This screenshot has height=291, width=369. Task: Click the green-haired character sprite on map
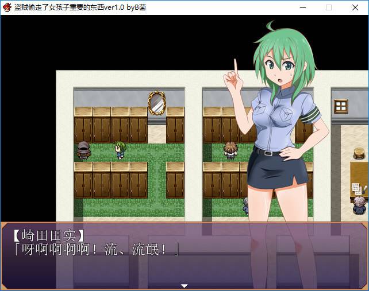[x=120, y=150]
